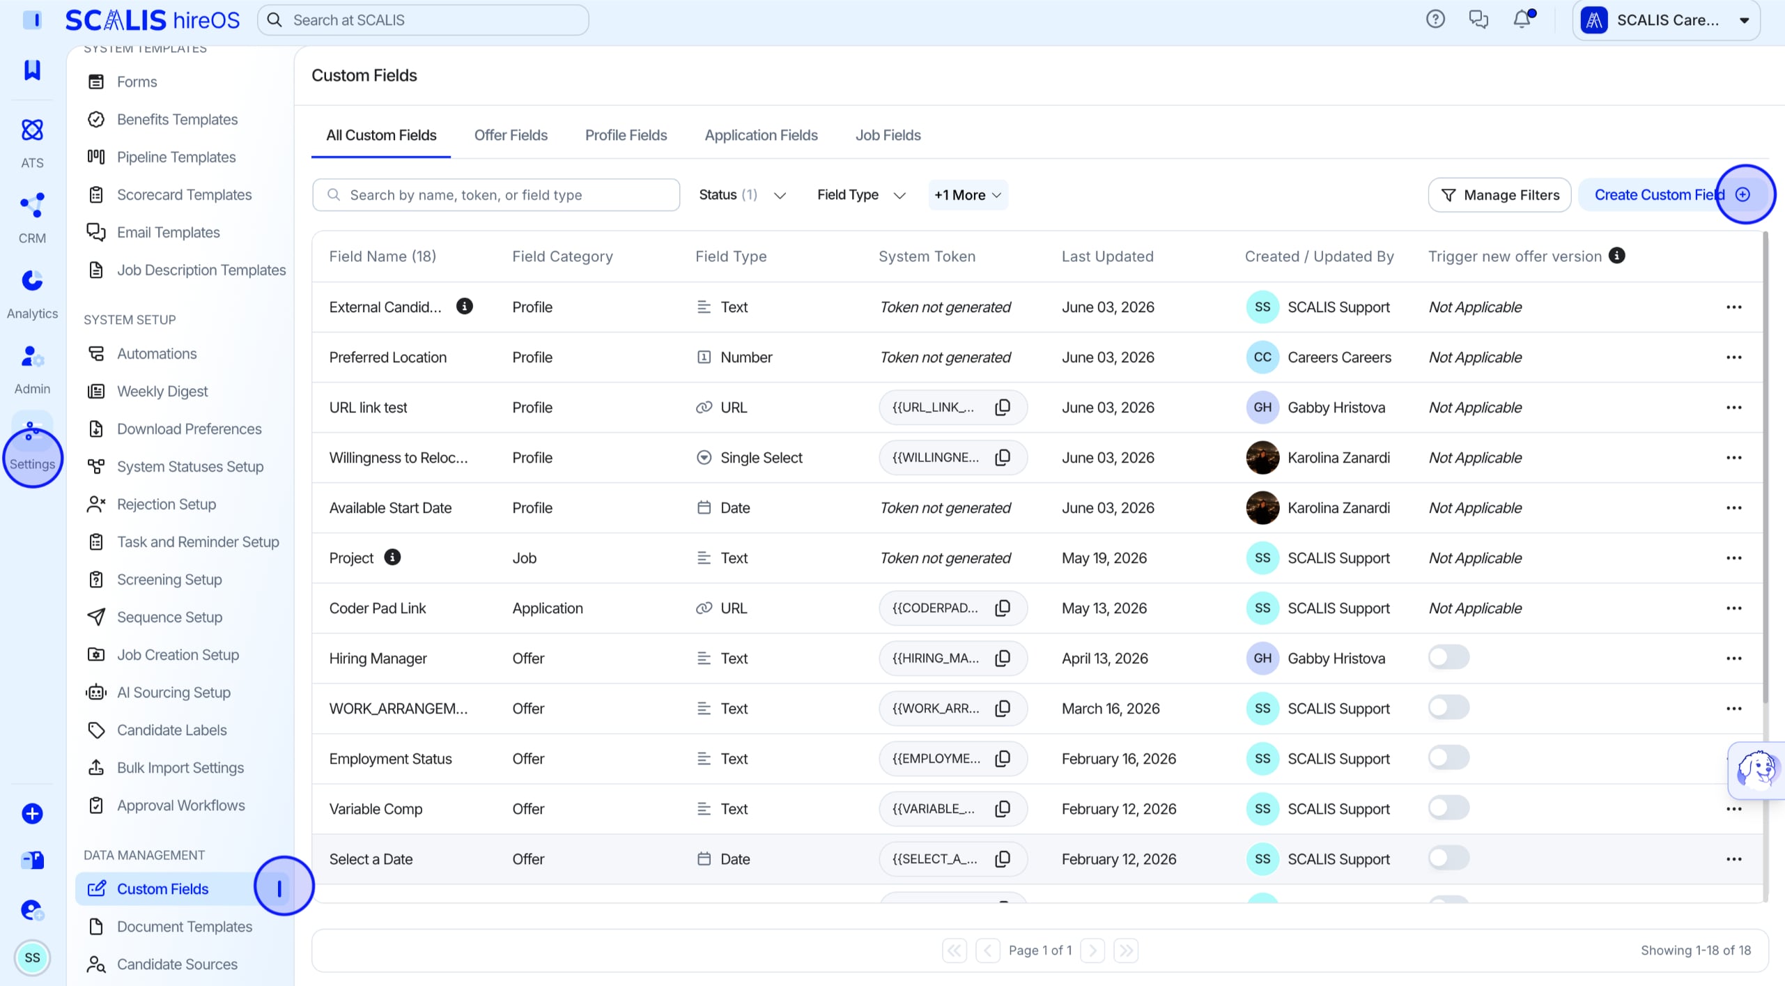1785x986 pixels.
Task: Click the Willingness to Reloc field name
Action: click(399, 457)
